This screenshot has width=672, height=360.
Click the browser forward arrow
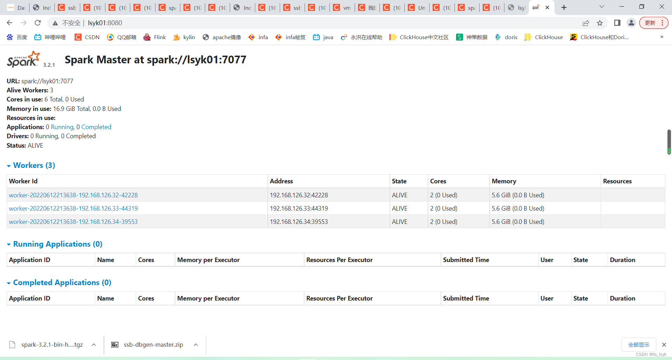point(23,23)
